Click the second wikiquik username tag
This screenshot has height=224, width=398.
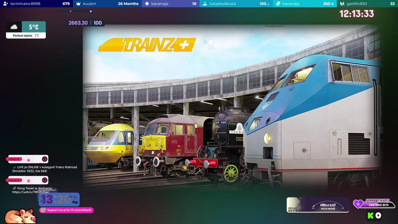pyautogui.click(x=14, y=180)
